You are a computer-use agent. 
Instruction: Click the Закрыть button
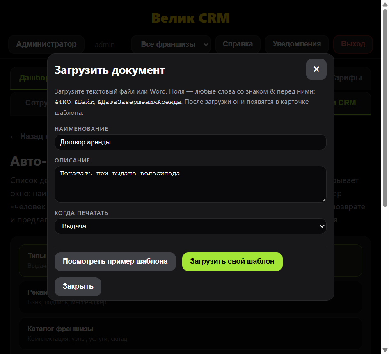click(x=78, y=287)
